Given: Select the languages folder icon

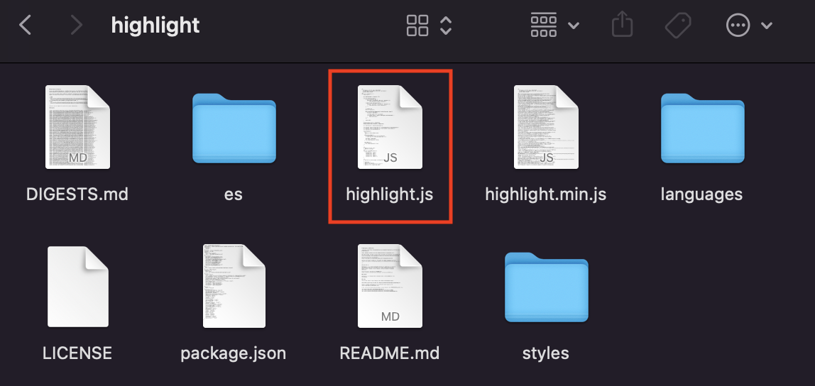Looking at the screenshot, I should click(703, 128).
